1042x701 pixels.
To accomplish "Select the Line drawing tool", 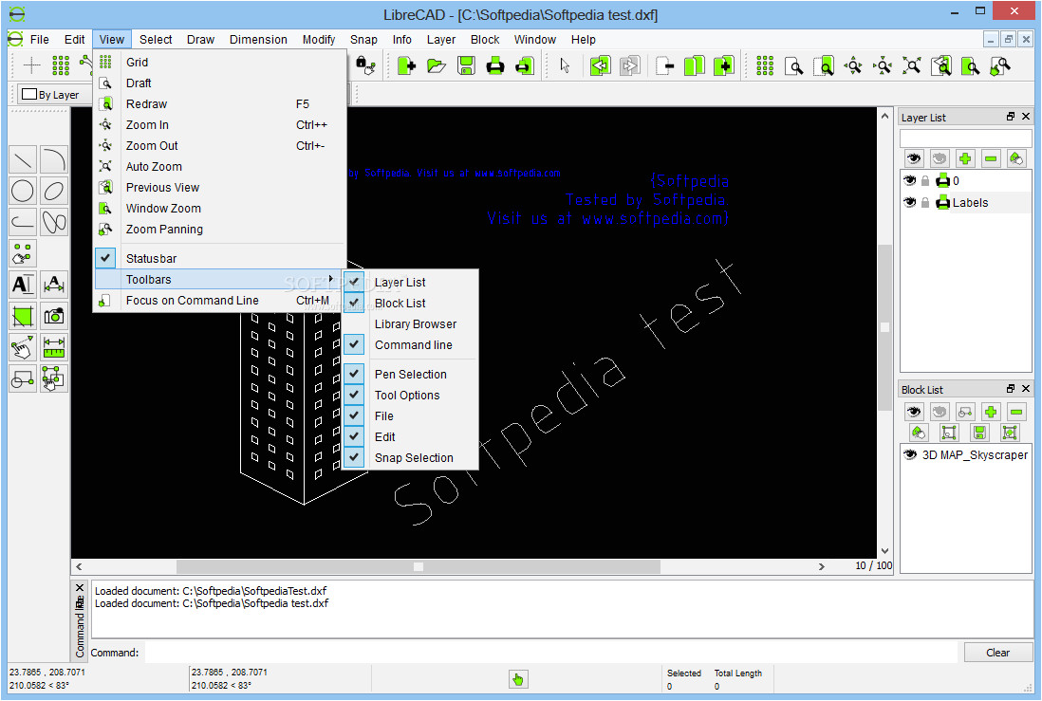I will click(23, 160).
